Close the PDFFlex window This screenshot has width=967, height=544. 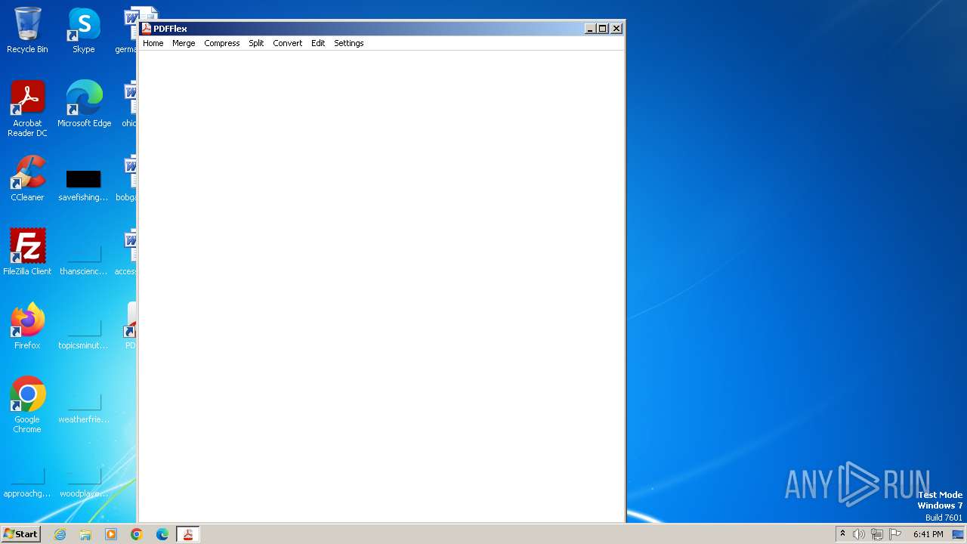pyautogui.click(x=616, y=29)
